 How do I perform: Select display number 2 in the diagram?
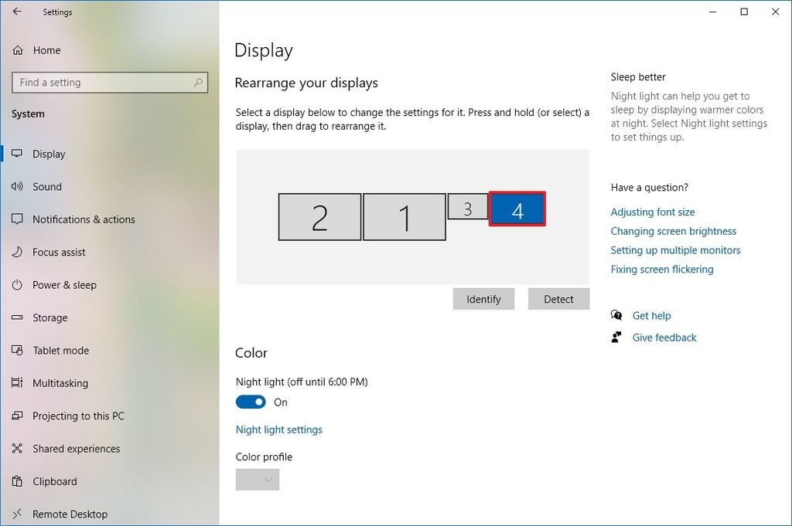pos(319,216)
